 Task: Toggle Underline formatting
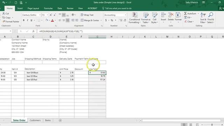coord(31,20)
